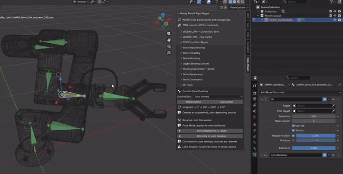Switch to the View sidebar tab
Viewport: 343px width, 174px height.
point(248,35)
